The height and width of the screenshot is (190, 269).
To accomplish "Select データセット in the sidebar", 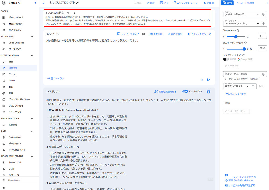I will (15, 144).
